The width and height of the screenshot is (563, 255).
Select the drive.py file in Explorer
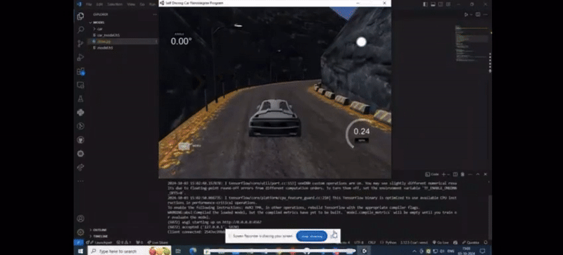point(122,42)
